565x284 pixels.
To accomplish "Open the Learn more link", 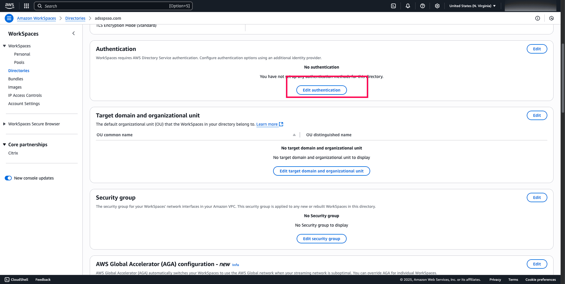I will point(267,124).
